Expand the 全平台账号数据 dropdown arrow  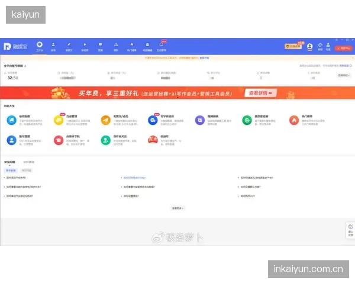click(25, 66)
